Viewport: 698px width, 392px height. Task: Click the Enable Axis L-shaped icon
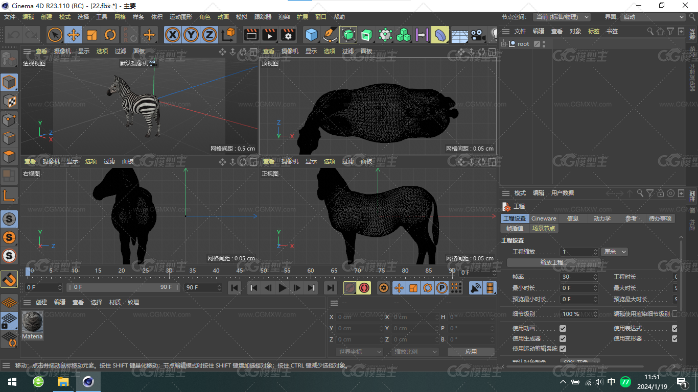9,195
